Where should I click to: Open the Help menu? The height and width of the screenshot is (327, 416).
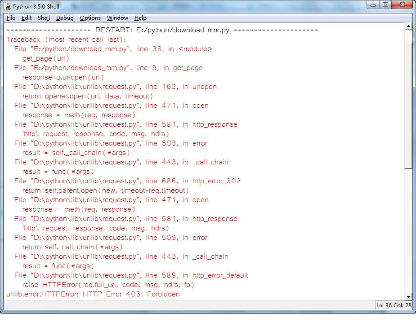(x=140, y=18)
